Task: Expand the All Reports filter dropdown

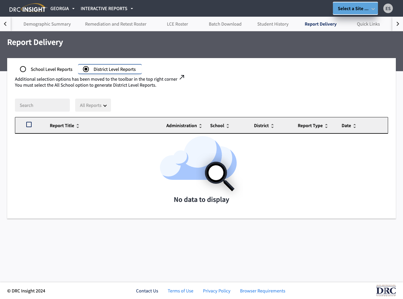Action: 93,105
